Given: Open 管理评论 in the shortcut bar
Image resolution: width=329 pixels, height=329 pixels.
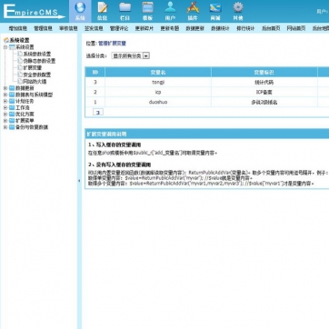Looking at the screenshot, I should (x=119, y=28).
